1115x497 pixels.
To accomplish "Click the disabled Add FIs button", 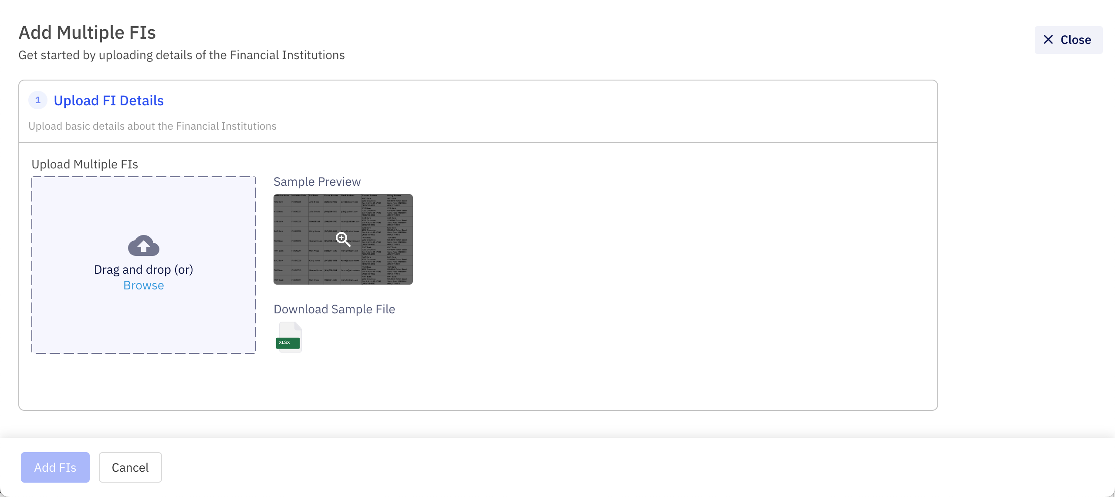I will point(55,467).
